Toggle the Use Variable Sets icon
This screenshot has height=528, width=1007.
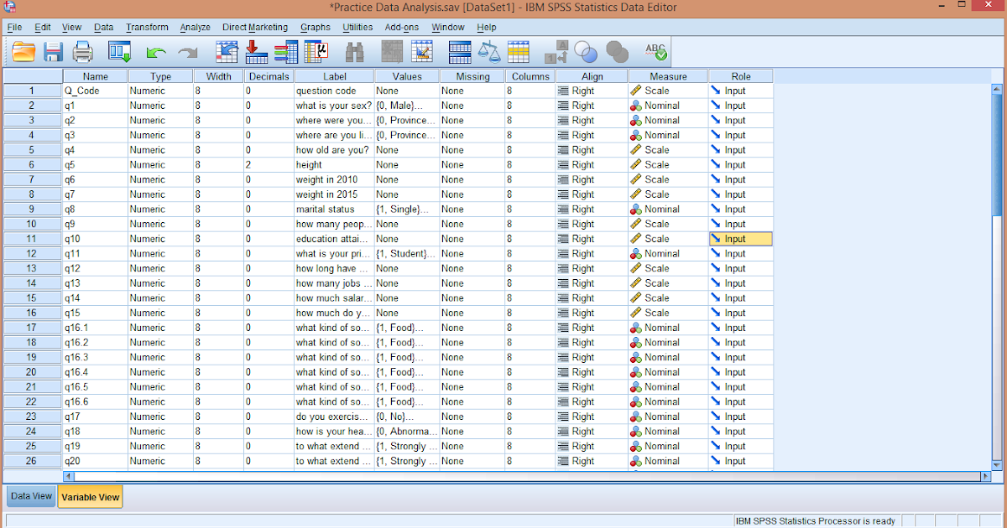point(586,51)
